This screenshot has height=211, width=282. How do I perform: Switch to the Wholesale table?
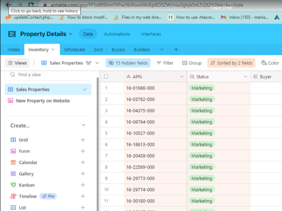[x=74, y=50]
